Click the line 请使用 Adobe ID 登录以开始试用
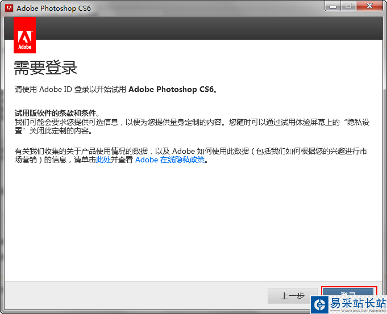Screen dimensions: 387x314 (x=116, y=89)
